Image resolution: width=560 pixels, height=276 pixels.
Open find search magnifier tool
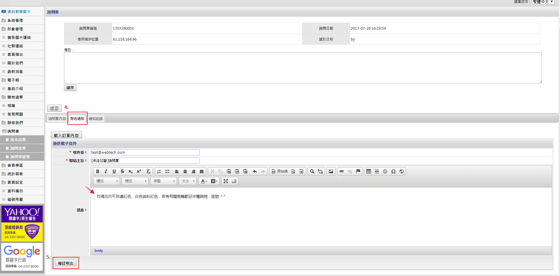(x=312, y=171)
